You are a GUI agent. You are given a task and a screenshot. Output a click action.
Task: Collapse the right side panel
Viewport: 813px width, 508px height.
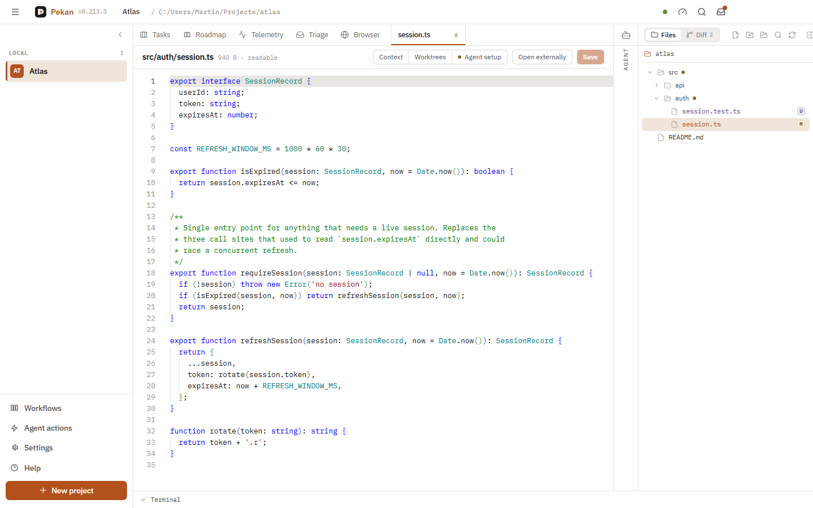coord(809,35)
